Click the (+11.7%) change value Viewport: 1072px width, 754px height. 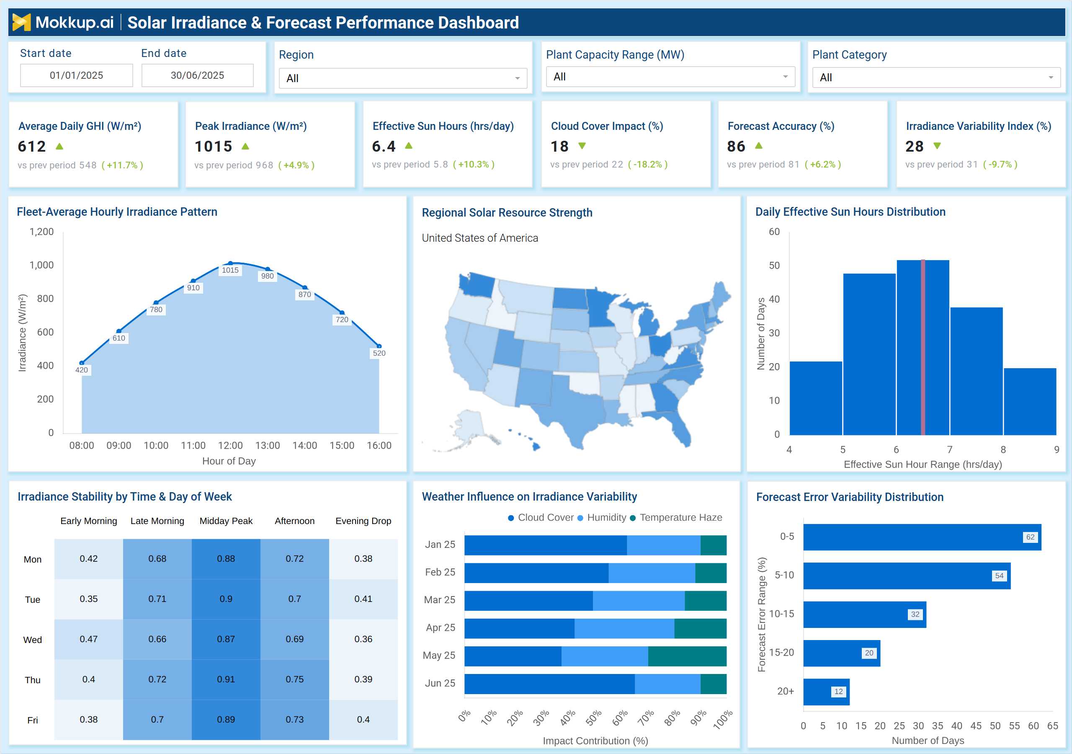(122, 165)
